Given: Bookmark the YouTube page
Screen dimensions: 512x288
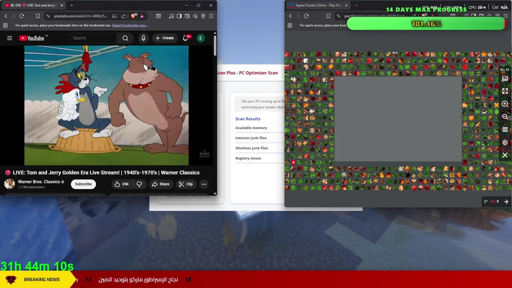Looking at the screenshot, I should point(38,16).
